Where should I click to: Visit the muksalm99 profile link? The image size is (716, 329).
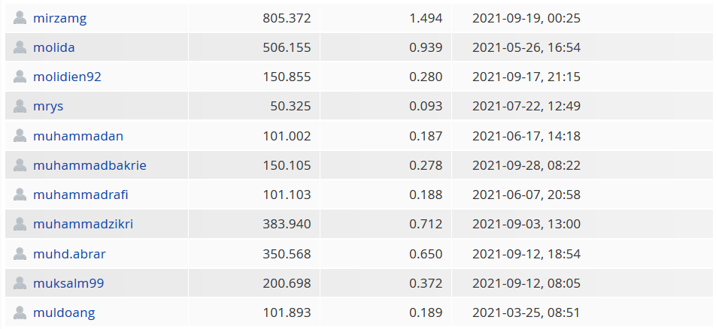(x=68, y=283)
